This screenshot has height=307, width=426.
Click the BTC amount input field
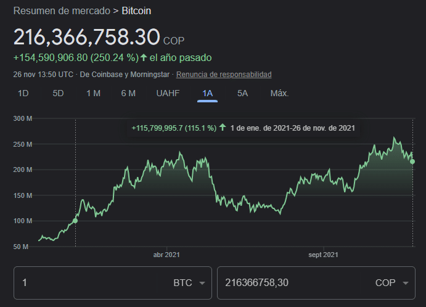pos(86,283)
